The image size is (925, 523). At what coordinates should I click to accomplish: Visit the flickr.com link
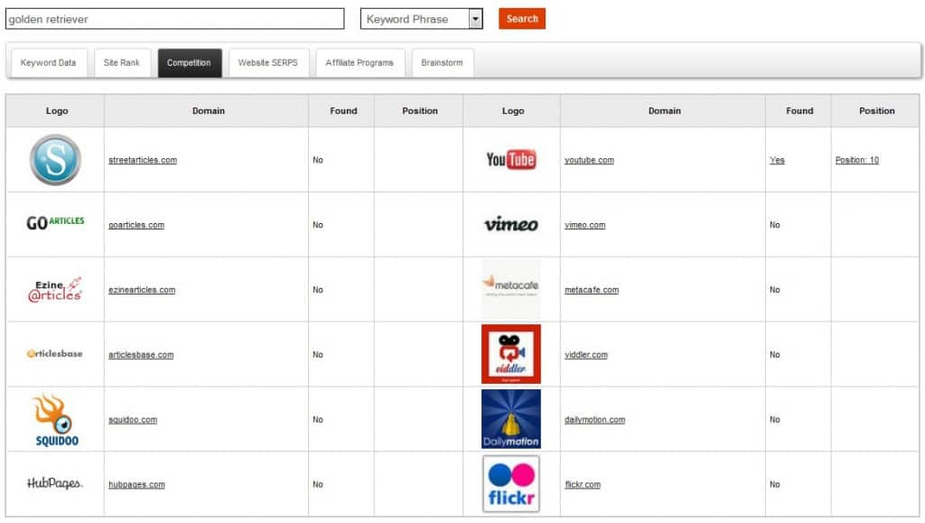click(583, 484)
